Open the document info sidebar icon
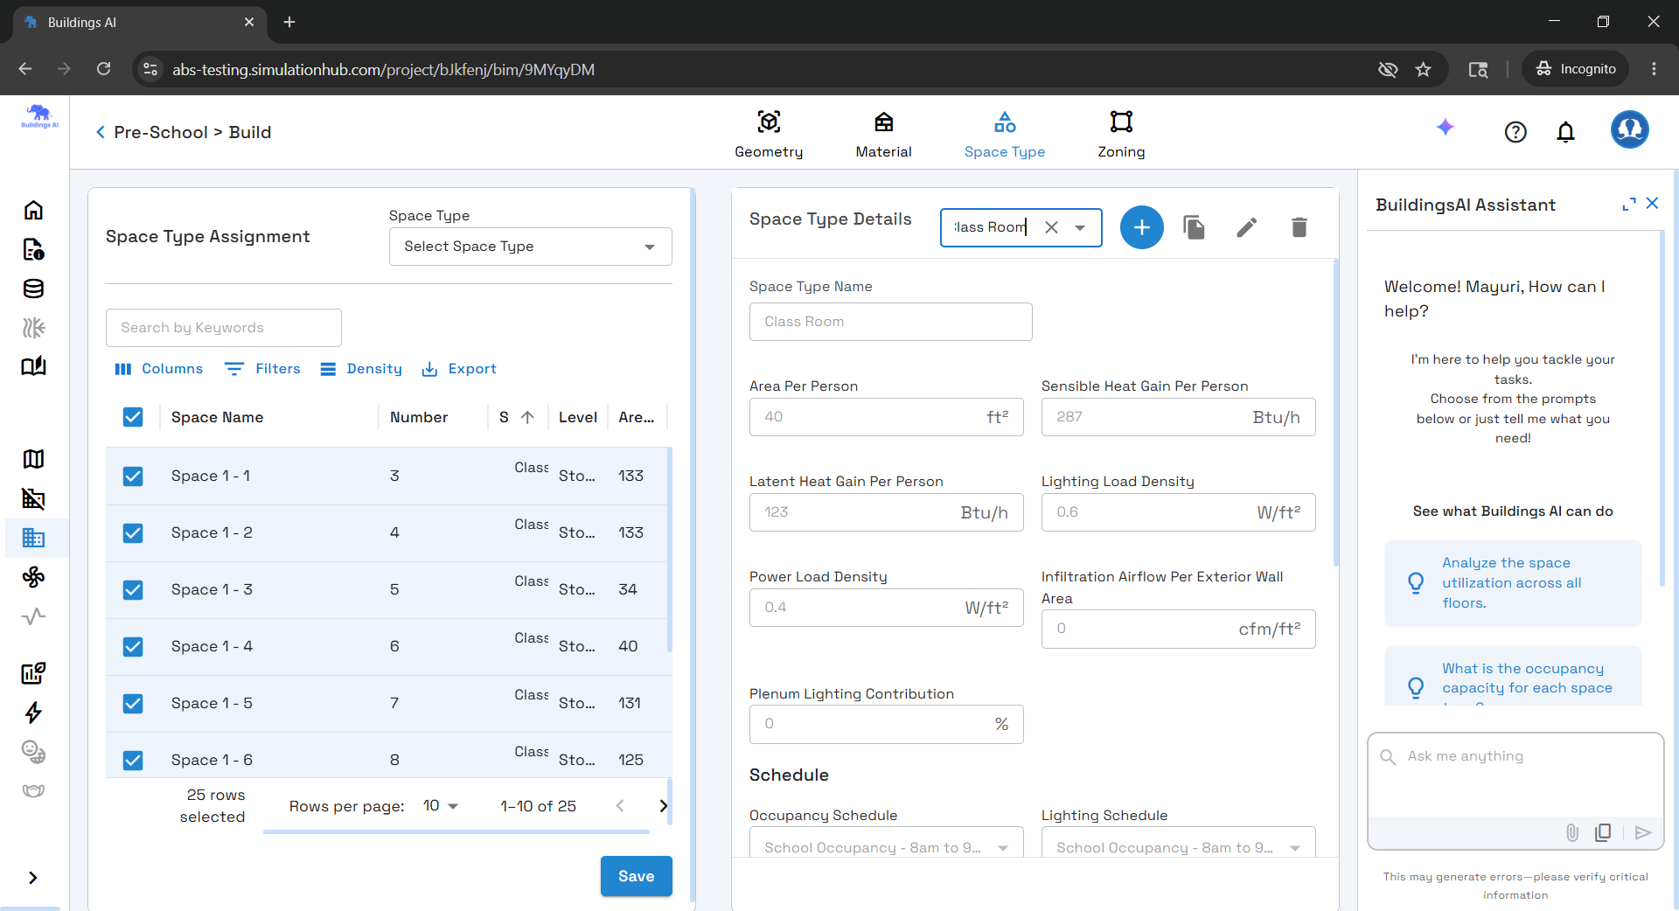Viewport: 1679px width, 911px height. (33, 250)
